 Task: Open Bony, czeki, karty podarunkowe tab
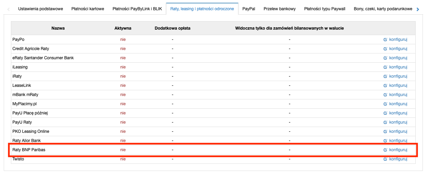click(383, 9)
